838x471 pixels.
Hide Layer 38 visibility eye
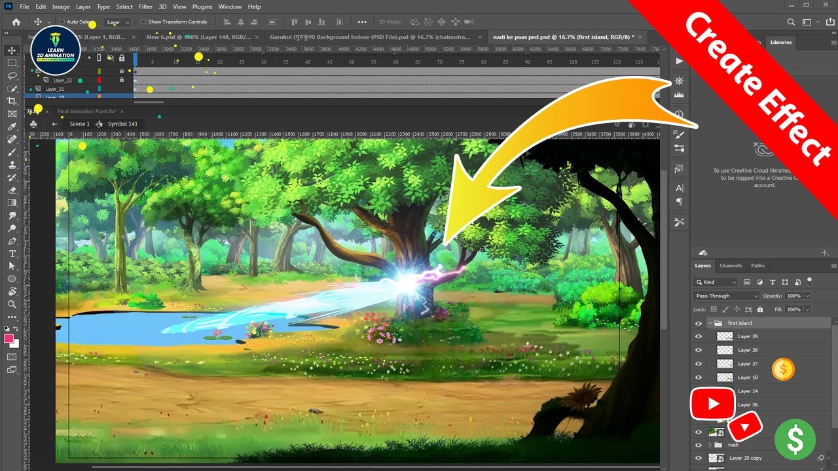(x=698, y=350)
